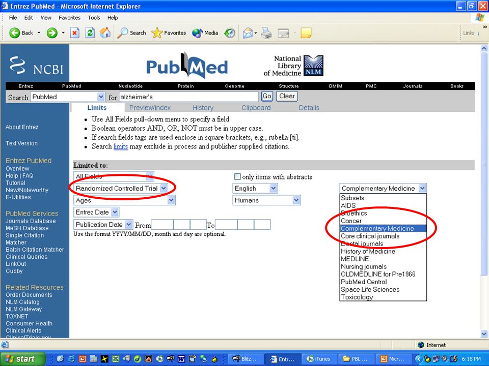489x366 pixels.
Task: Open the OMIM link in black bar
Action: (x=335, y=86)
